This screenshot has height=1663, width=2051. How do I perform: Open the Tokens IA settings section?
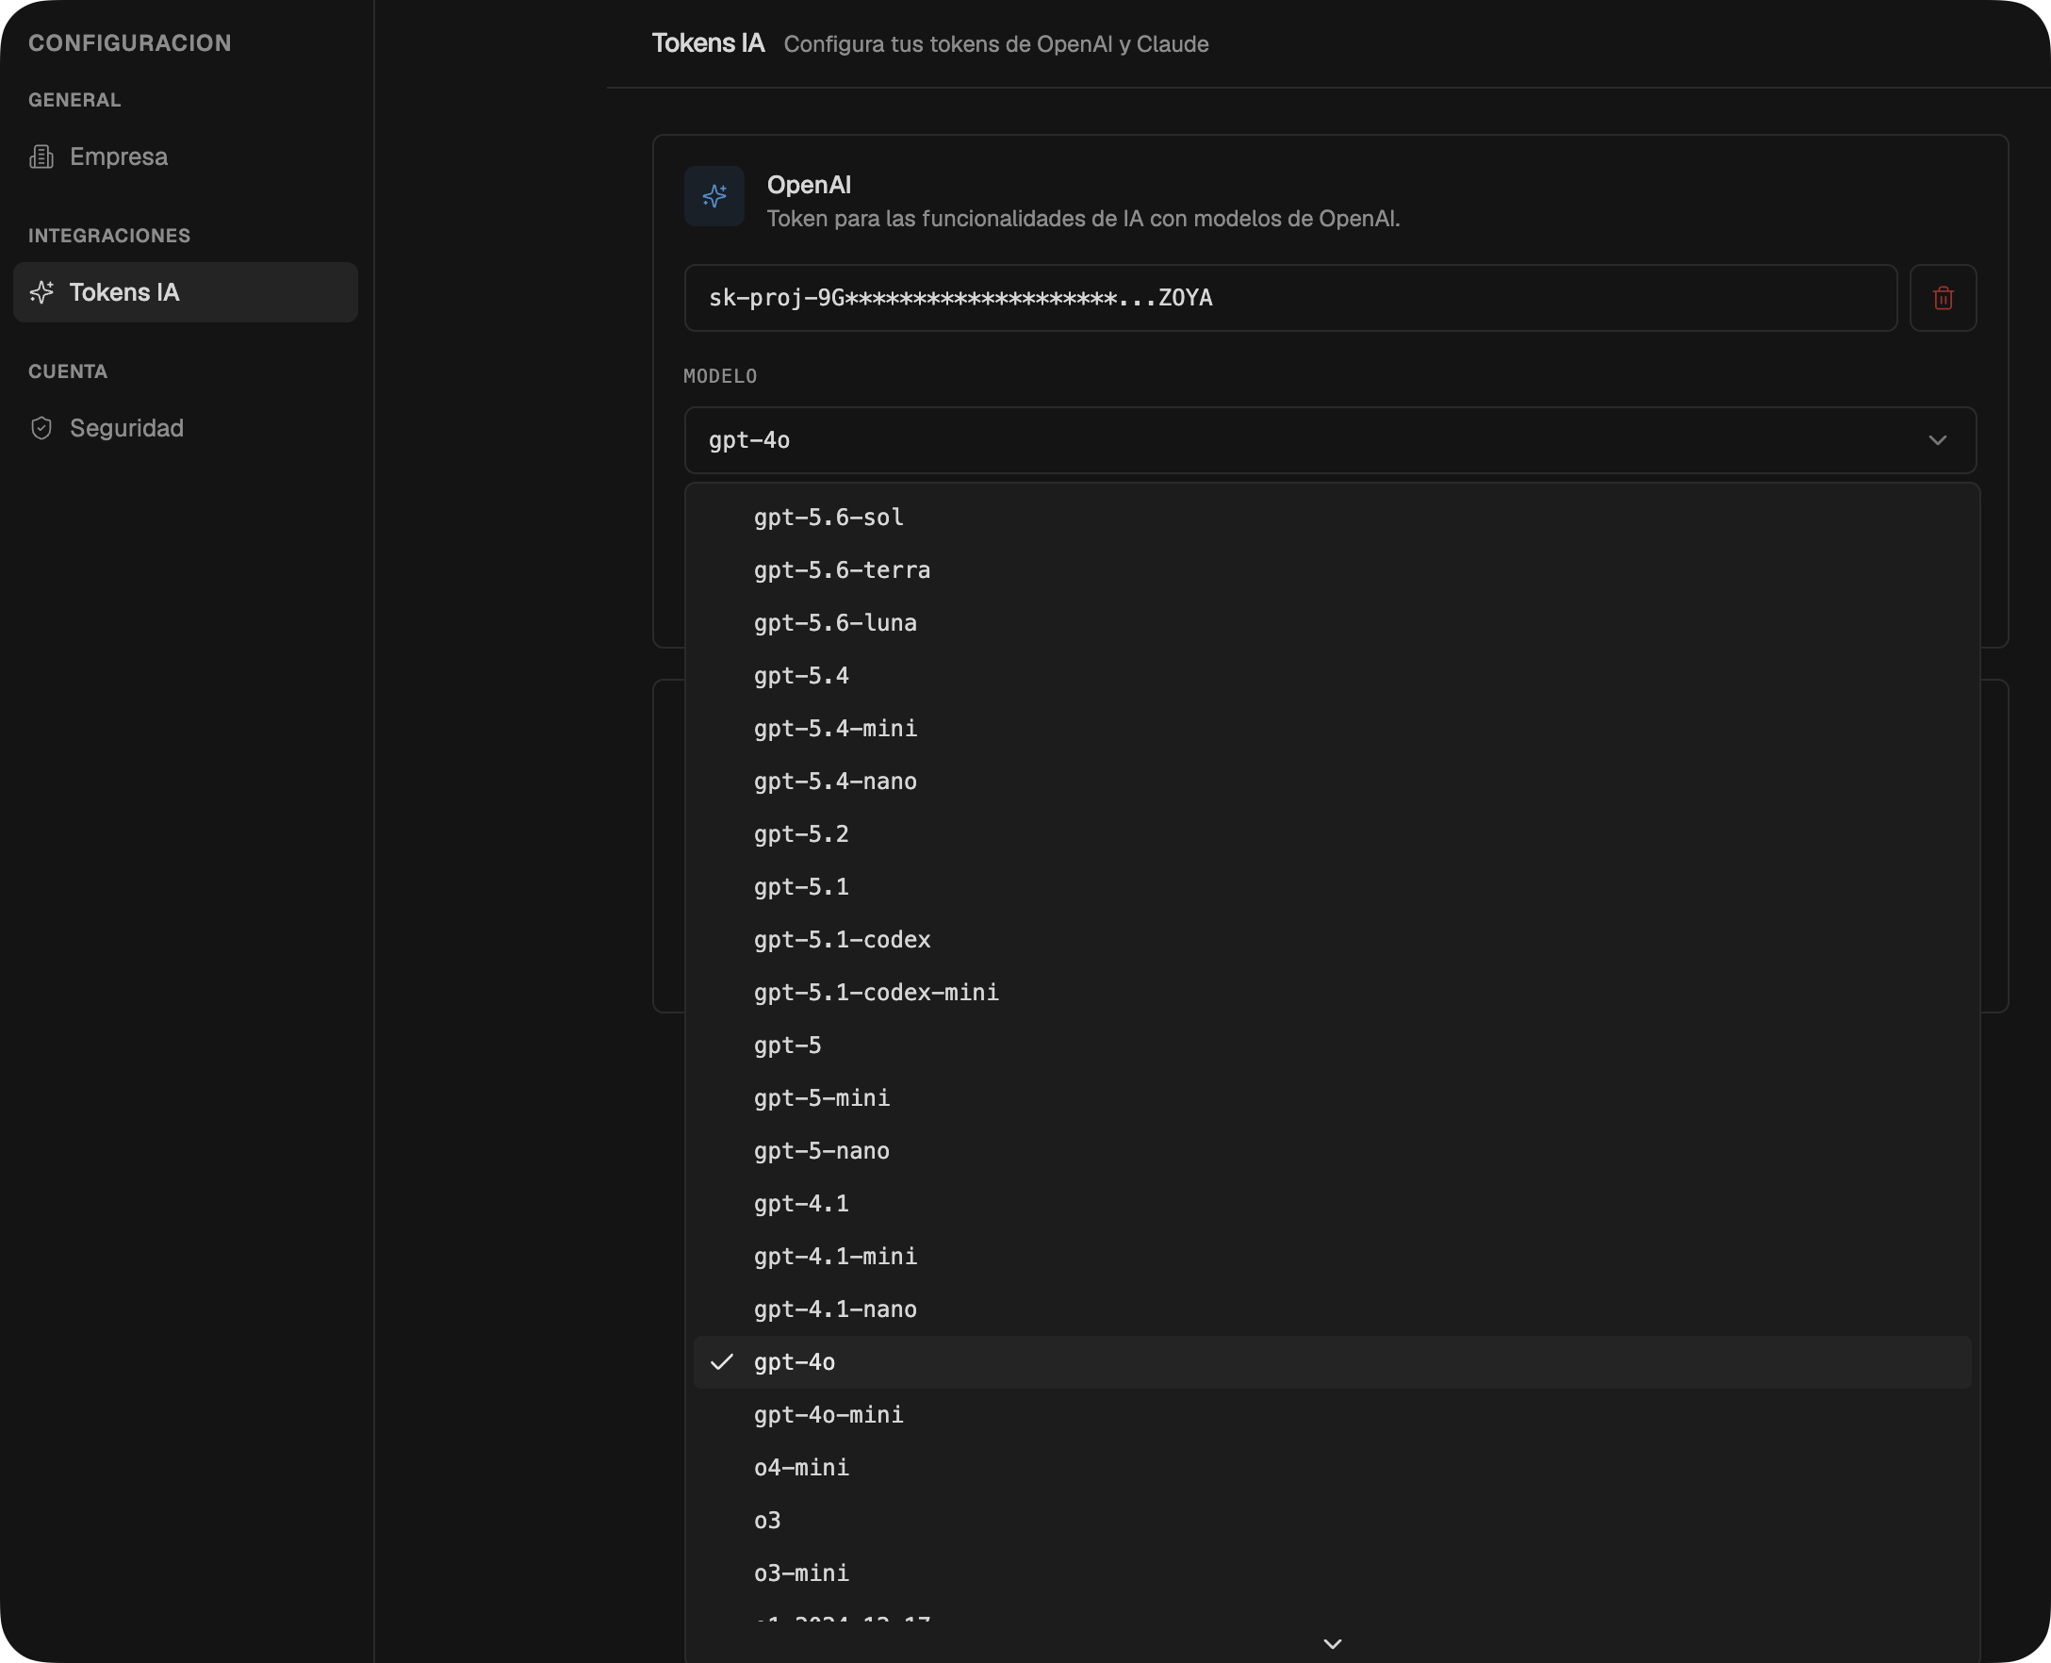pyautogui.click(x=186, y=292)
